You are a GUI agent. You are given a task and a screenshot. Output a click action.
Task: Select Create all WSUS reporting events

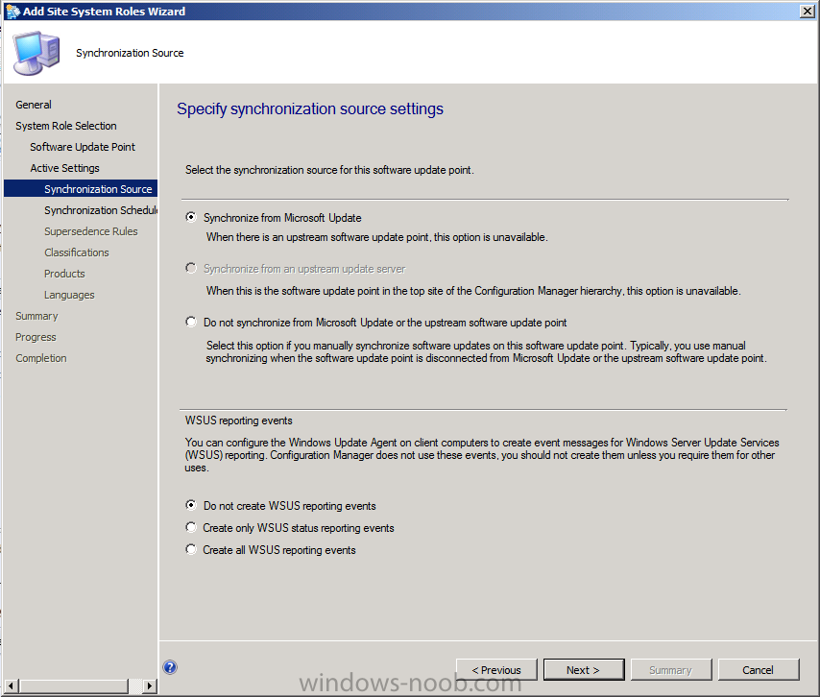pyautogui.click(x=191, y=549)
